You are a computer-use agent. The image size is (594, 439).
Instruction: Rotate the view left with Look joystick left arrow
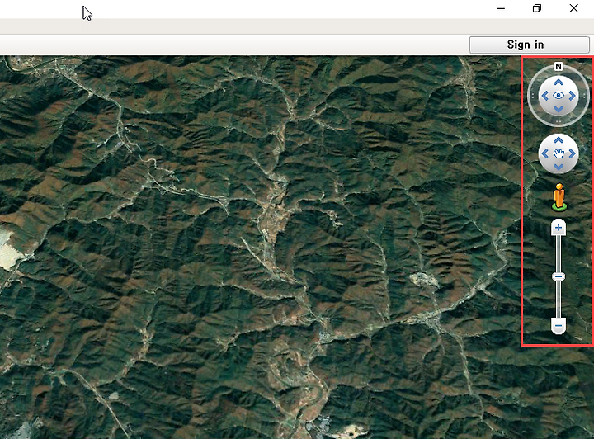(x=545, y=96)
